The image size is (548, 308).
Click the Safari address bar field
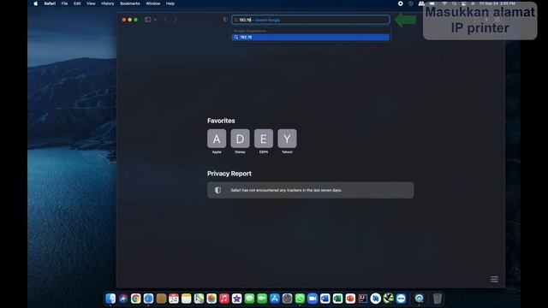[x=310, y=20]
